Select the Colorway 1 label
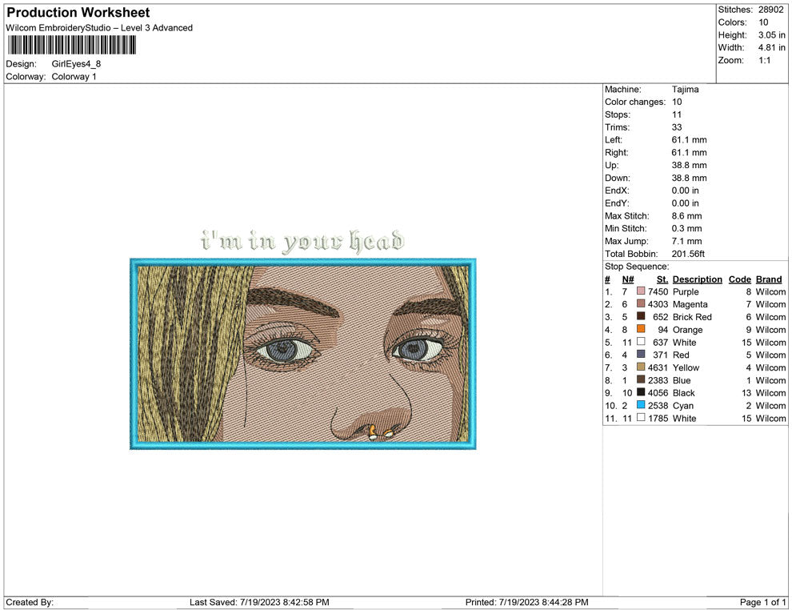This screenshot has width=792, height=610. 76,76
